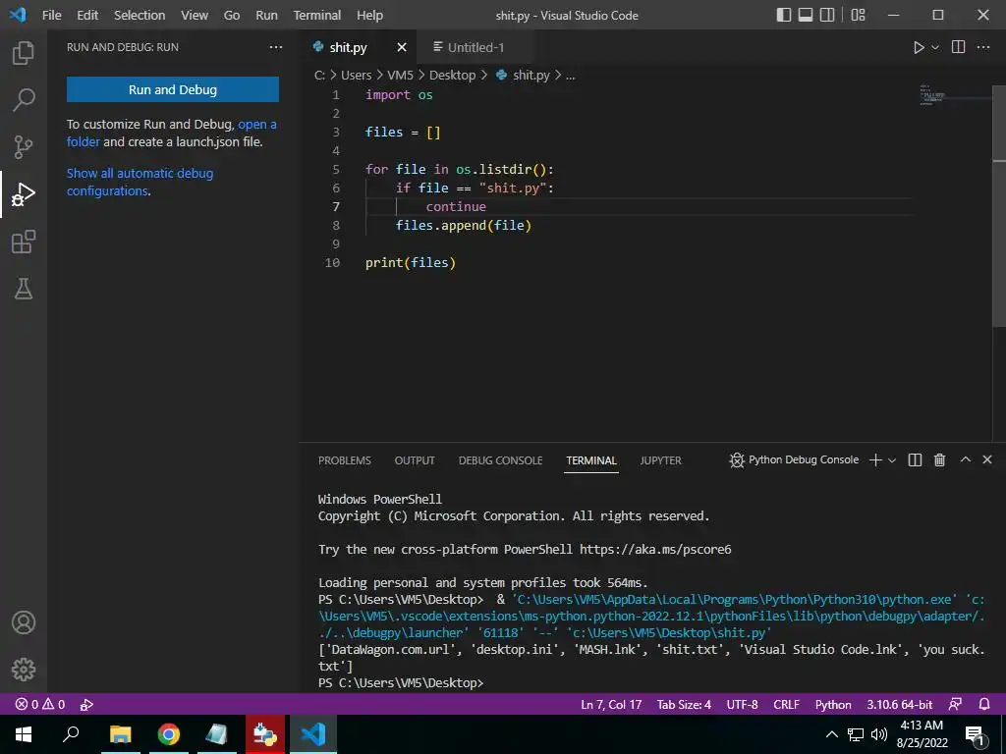Switch to the Untitled-1 editor tab
The image size is (1006, 754).
(x=475, y=47)
